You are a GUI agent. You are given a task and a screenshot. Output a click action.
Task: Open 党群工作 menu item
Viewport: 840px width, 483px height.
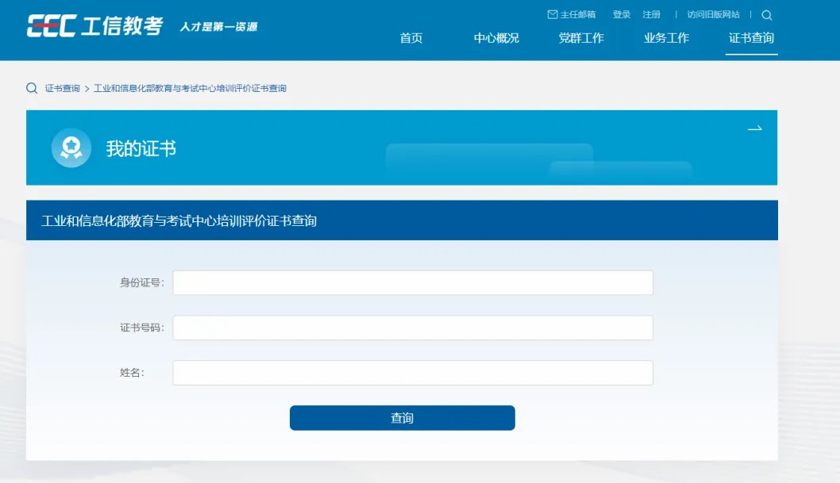(581, 38)
